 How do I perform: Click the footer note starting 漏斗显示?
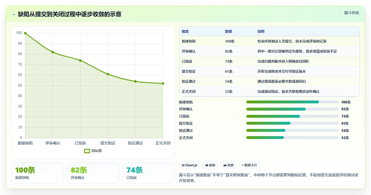268,178
